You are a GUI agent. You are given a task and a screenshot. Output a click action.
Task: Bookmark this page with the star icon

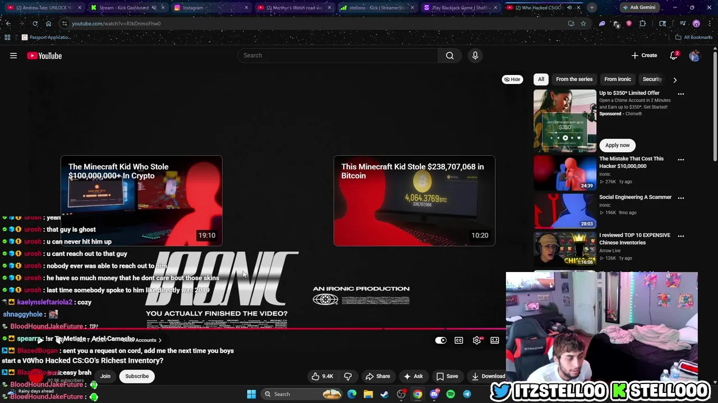583,24
